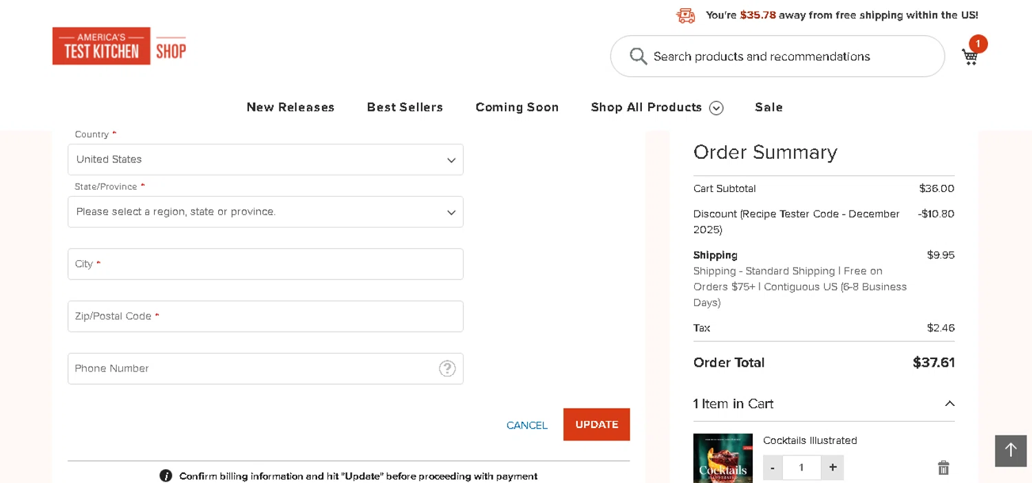Image resolution: width=1032 pixels, height=483 pixels.
Task: Decrease Cocktails Illustrated quantity
Action: click(773, 468)
